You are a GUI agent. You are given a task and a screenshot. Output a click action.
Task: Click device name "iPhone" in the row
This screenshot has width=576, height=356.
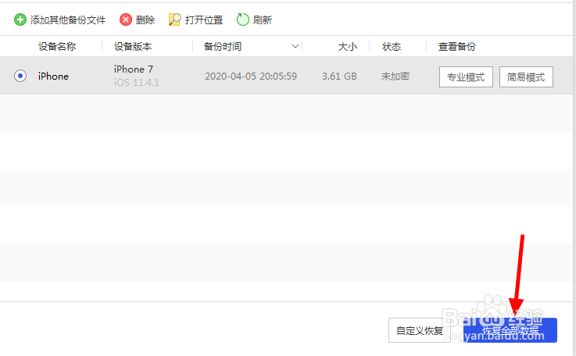[x=53, y=76]
